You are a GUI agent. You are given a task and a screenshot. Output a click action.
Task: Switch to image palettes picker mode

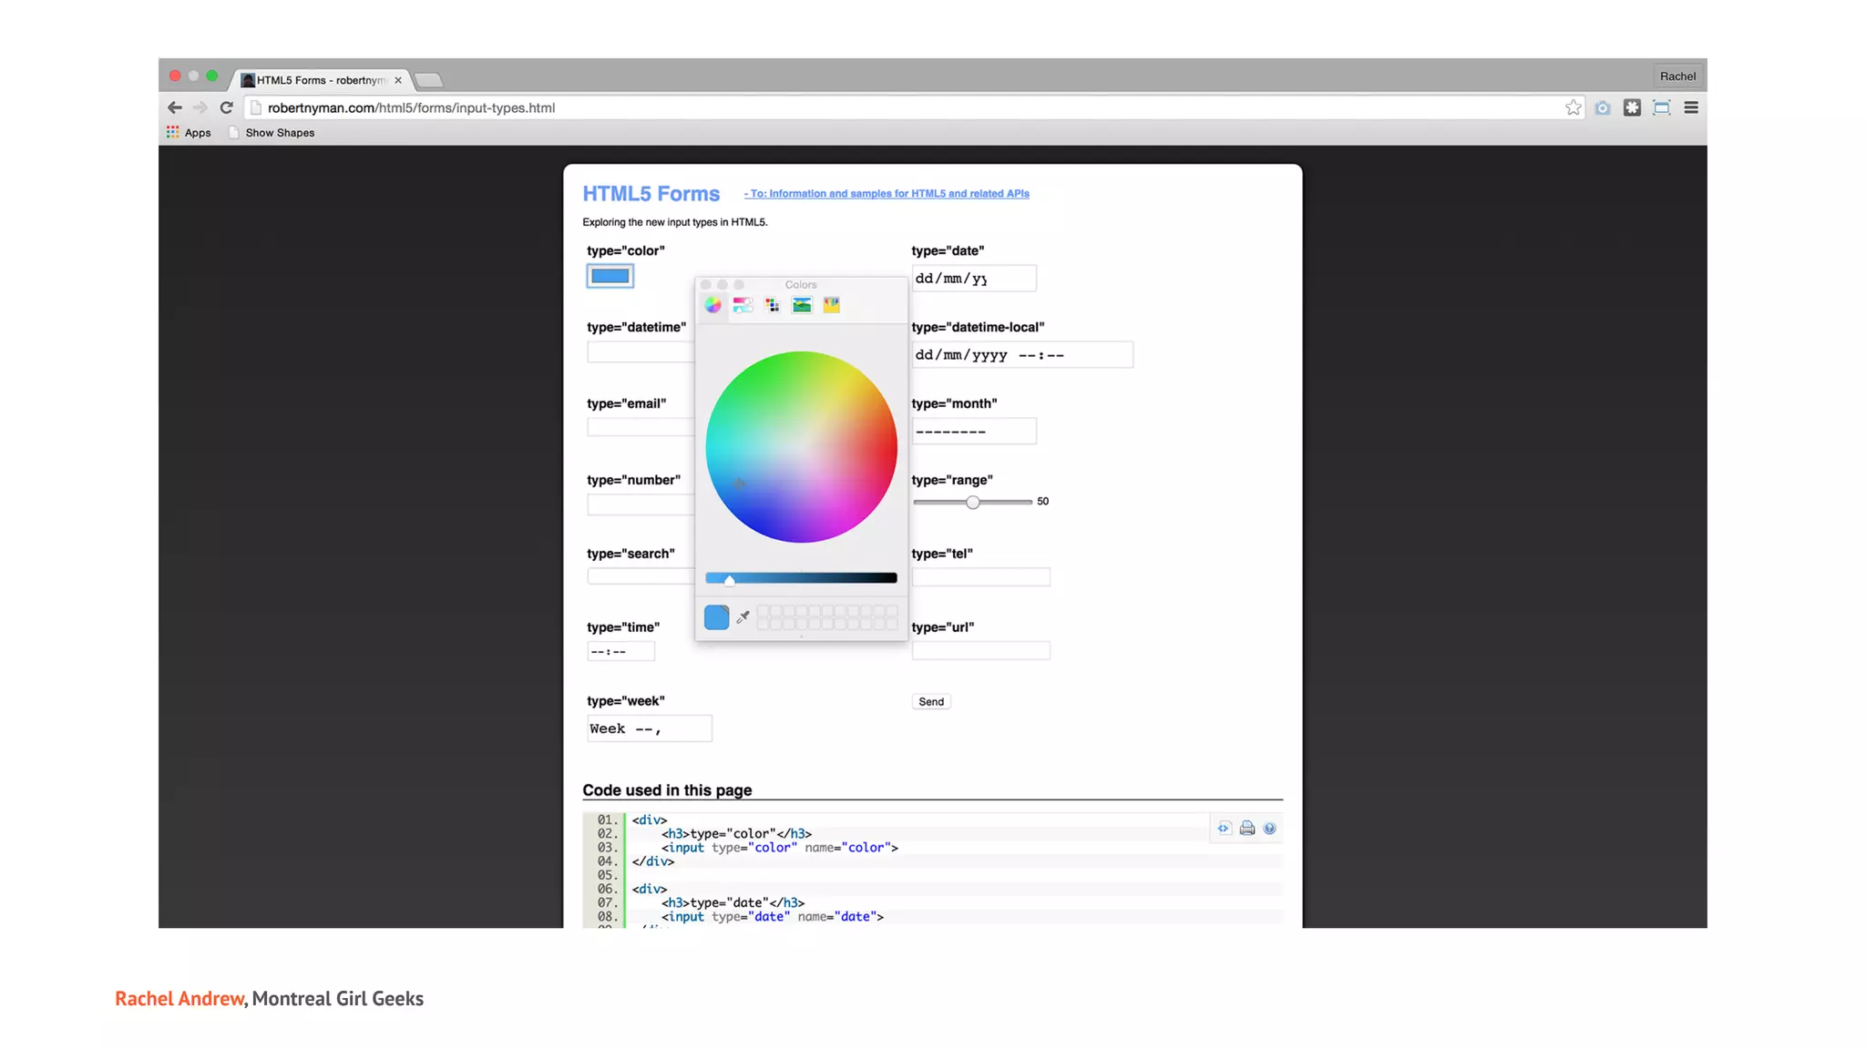[802, 305]
